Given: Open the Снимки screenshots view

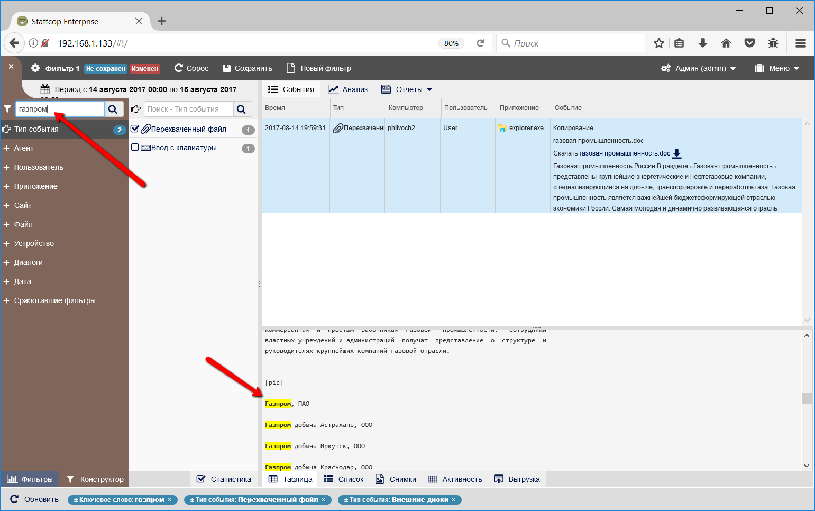Looking at the screenshot, I should (x=396, y=479).
